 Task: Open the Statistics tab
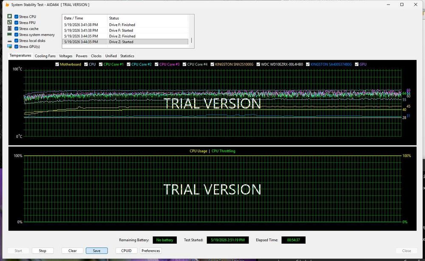click(127, 56)
